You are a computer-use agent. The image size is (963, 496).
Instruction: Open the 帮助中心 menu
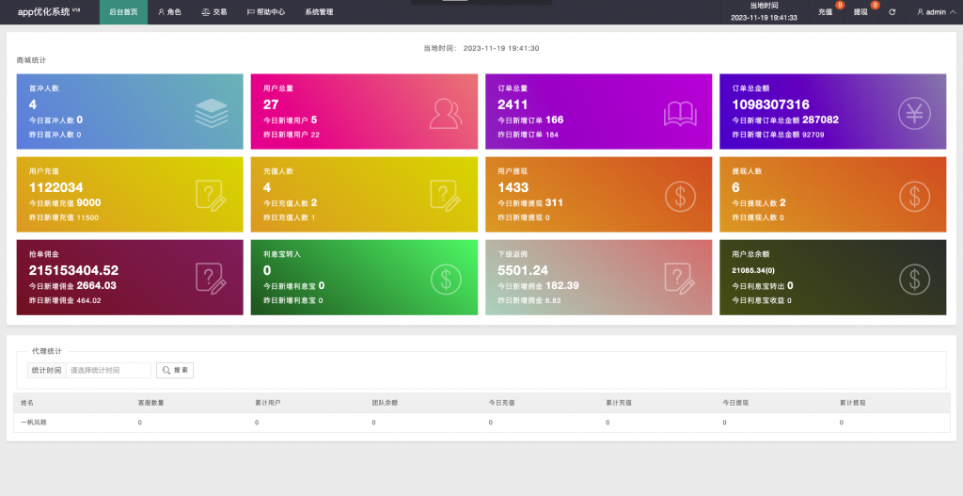(265, 12)
